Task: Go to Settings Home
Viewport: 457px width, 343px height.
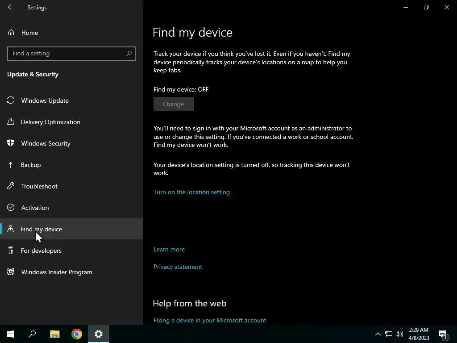Action: 71,33
